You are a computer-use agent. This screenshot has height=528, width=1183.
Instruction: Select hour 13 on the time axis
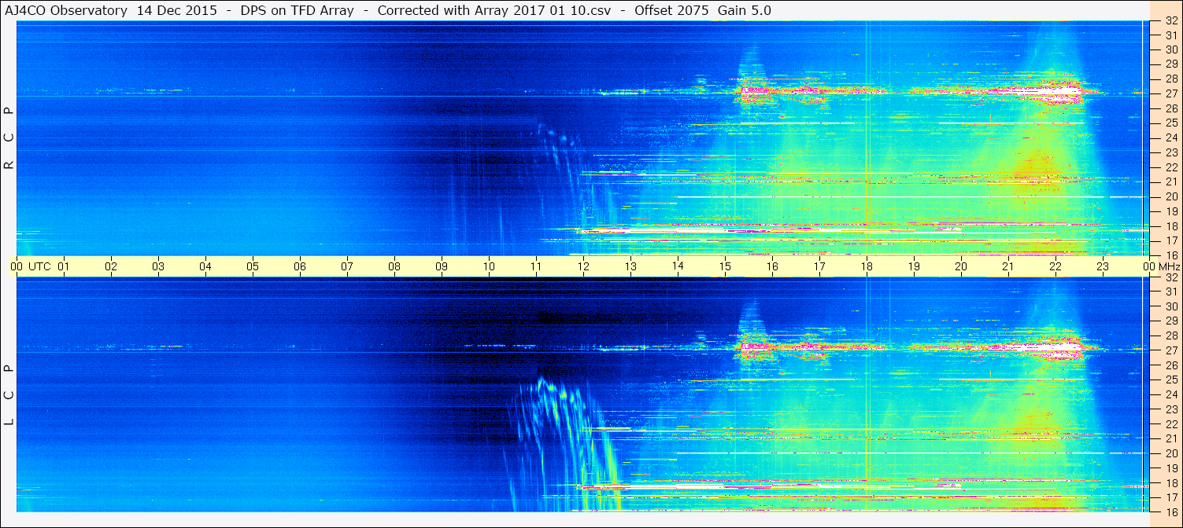point(630,266)
